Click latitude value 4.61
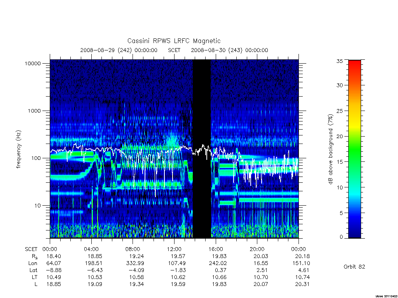 point(304,270)
